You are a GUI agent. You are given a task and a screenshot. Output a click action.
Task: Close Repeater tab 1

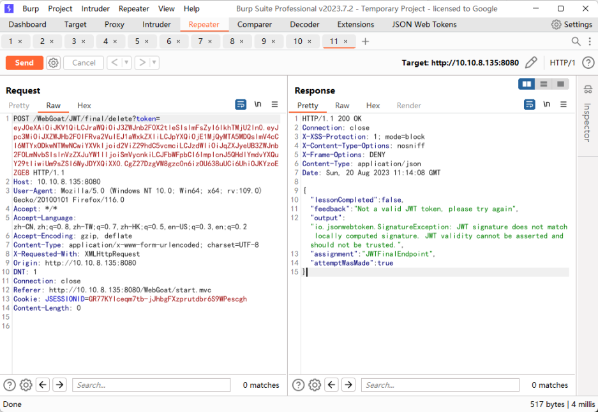(x=20, y=41)
